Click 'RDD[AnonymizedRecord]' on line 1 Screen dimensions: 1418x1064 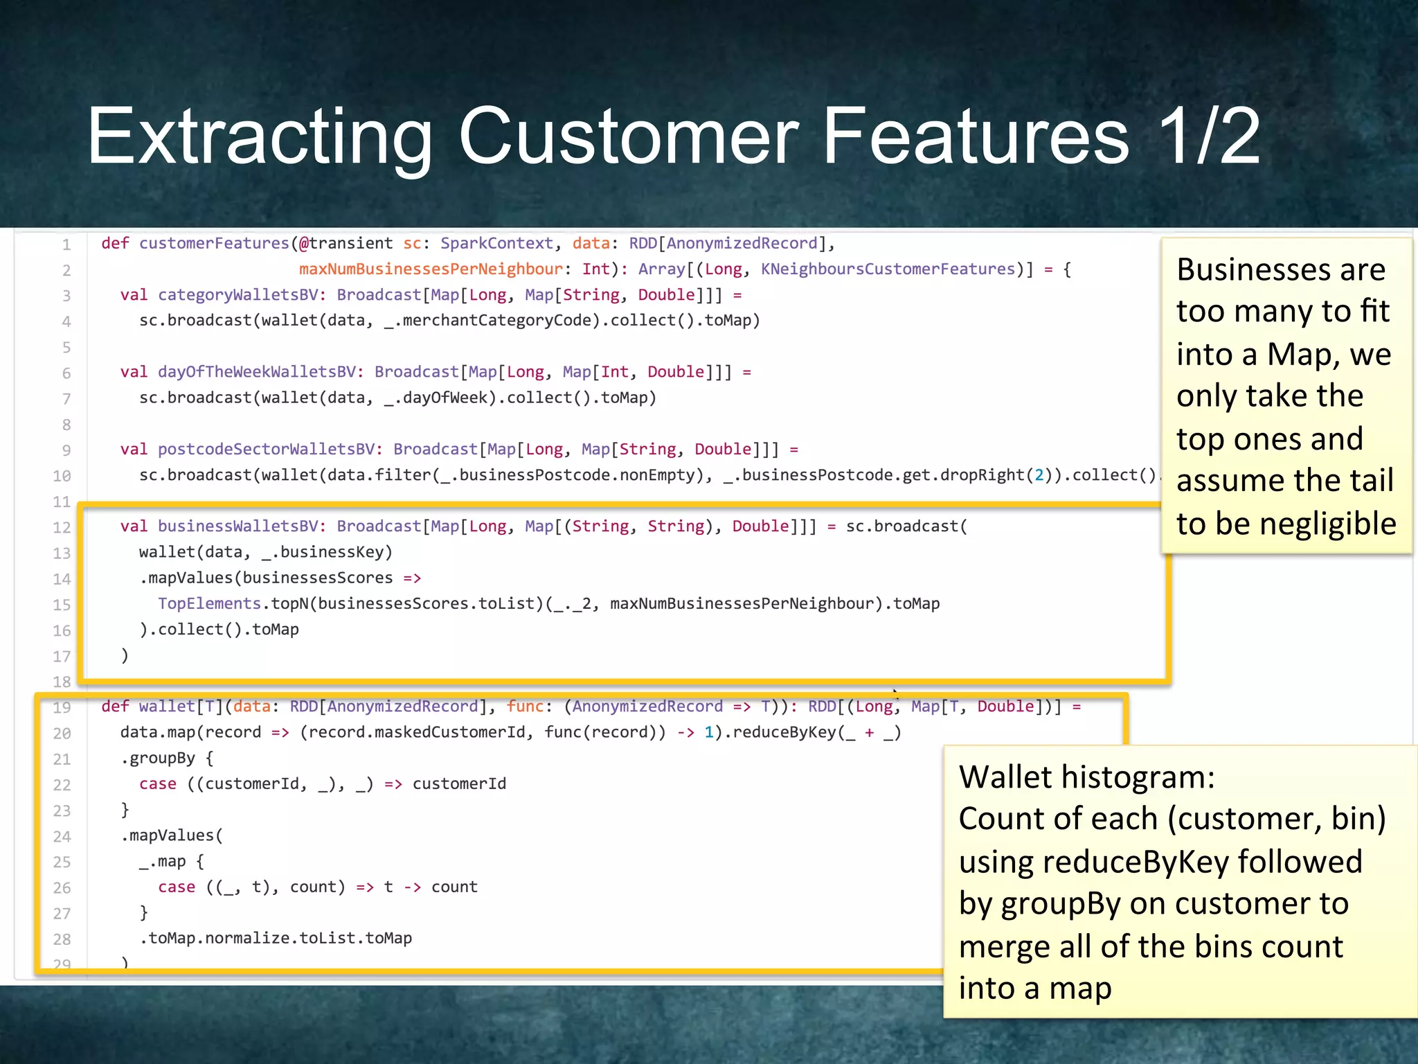coord(728,244)
